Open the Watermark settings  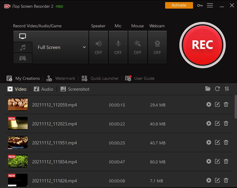click(61, 78)
